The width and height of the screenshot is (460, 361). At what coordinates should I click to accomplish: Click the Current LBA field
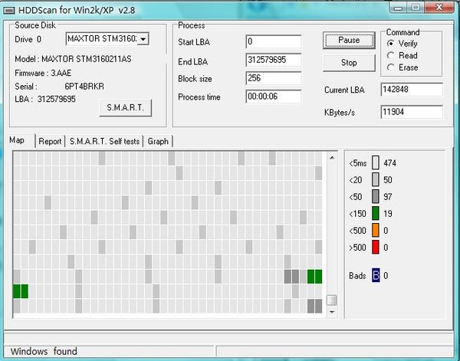[x=412, y=90]
